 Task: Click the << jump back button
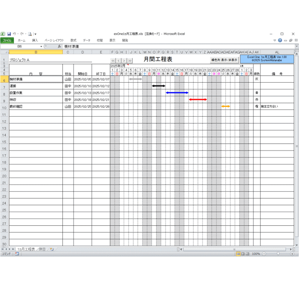tap(113, 60)
